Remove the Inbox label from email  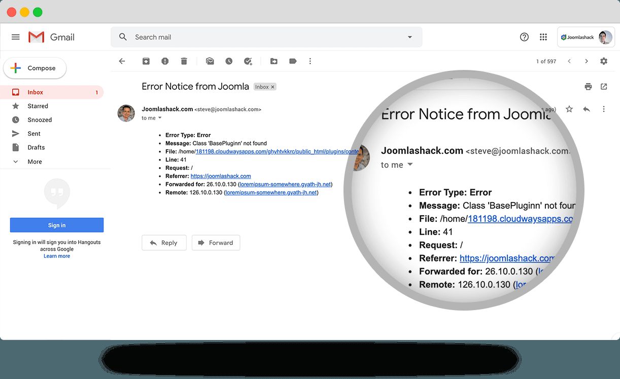point(272,87)
